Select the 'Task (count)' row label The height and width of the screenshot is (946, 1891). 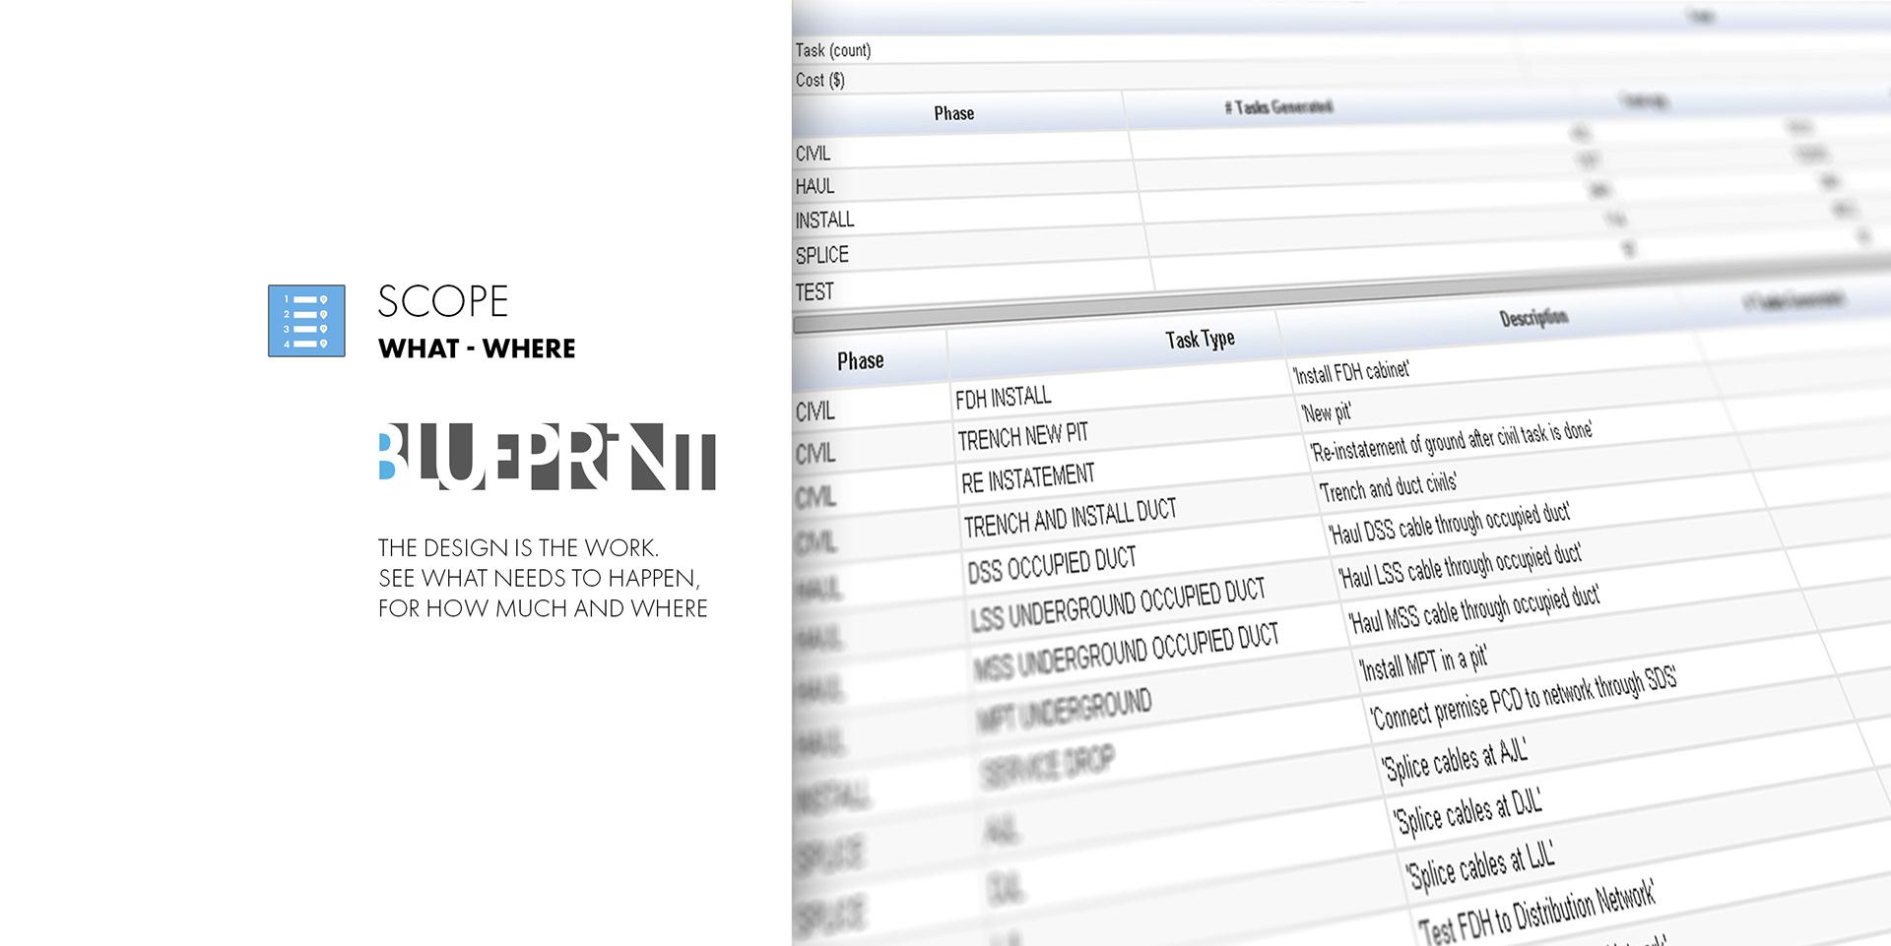pos(833,50)
